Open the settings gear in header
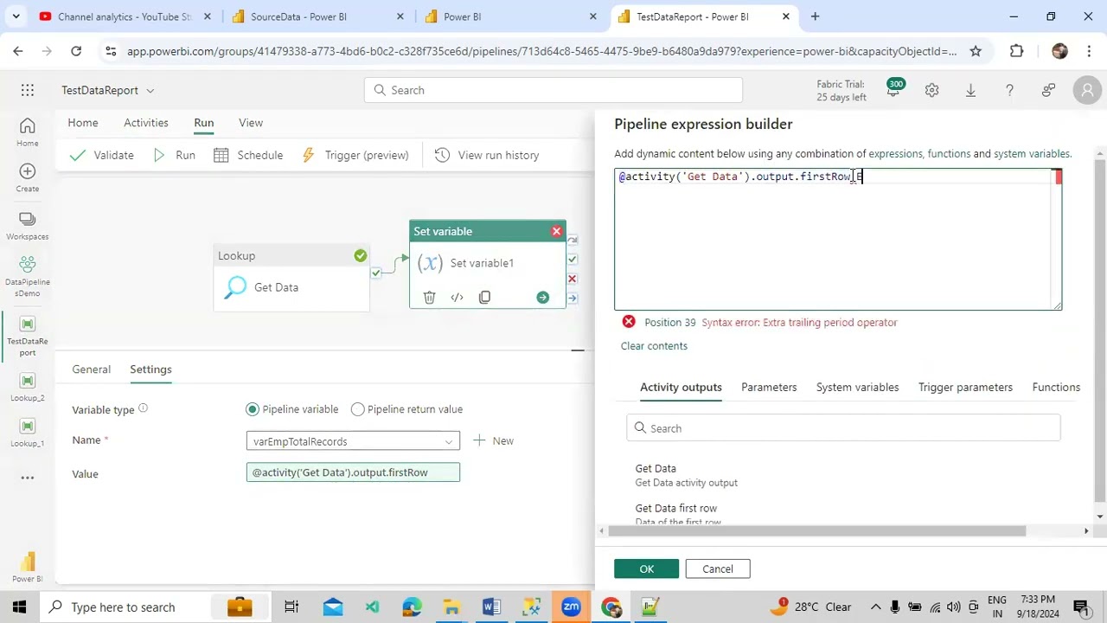Screen dimensions: 1107x623 [x=931, y=90]
